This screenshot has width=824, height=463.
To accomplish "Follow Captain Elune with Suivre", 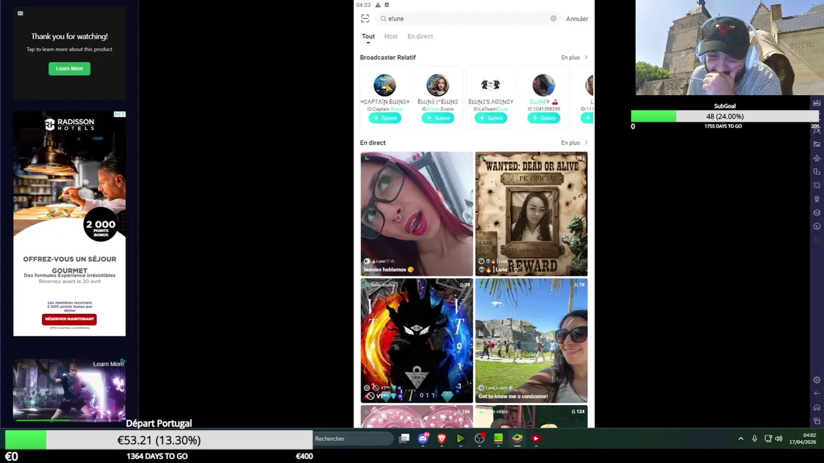I will tap(384, 118).
